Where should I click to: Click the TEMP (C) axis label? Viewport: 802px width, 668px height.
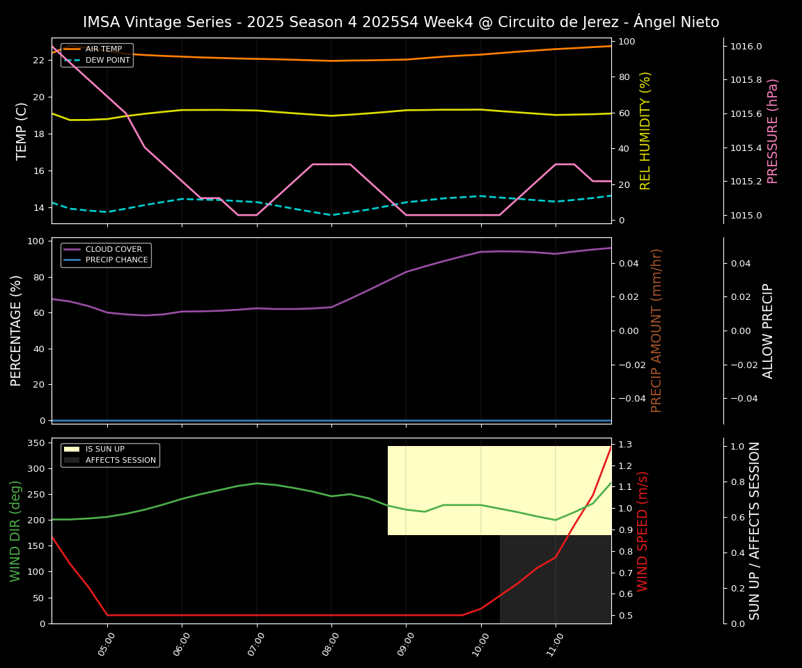(x=22, y=131)
